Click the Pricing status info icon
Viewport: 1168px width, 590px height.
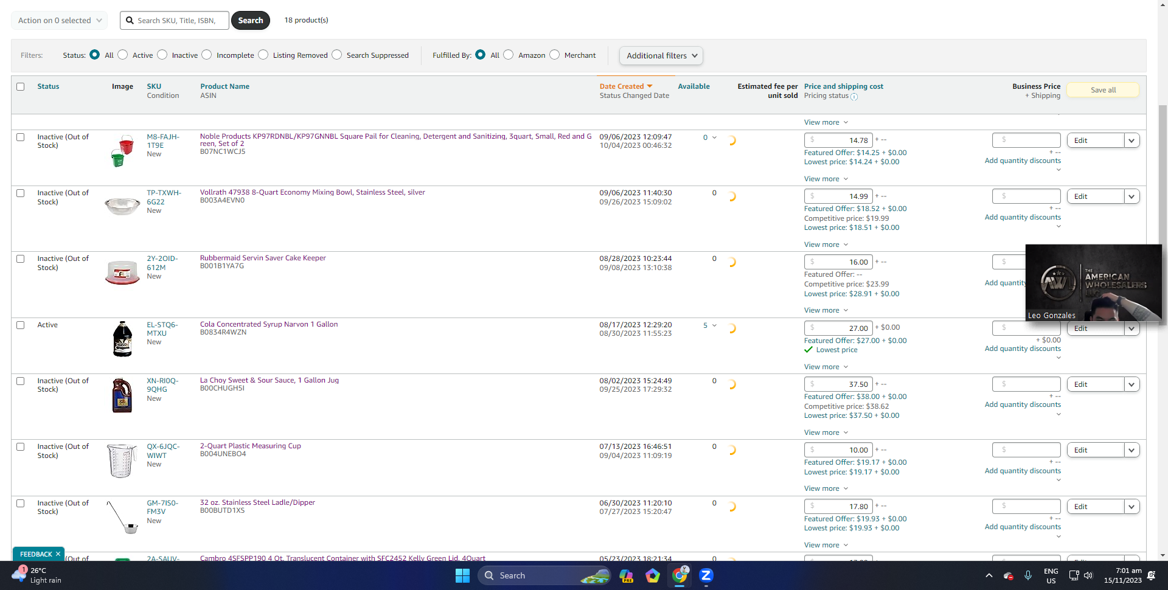coord(854,97)
